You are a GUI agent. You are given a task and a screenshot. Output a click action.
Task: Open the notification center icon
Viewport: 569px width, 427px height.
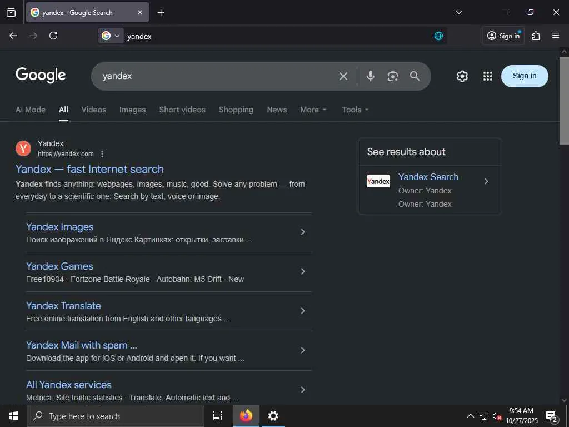(x=552, y=416)
